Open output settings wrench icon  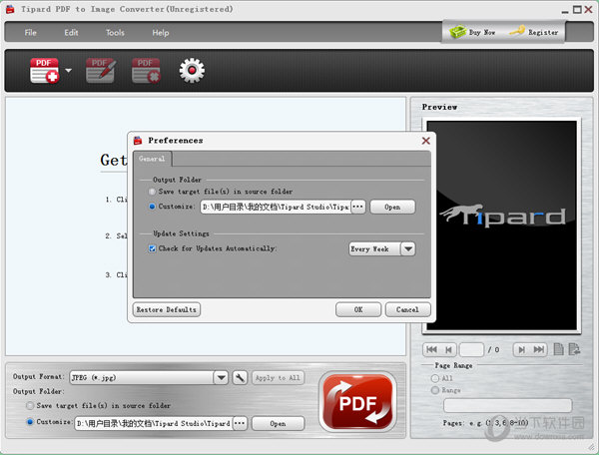[x=240, y=377]
